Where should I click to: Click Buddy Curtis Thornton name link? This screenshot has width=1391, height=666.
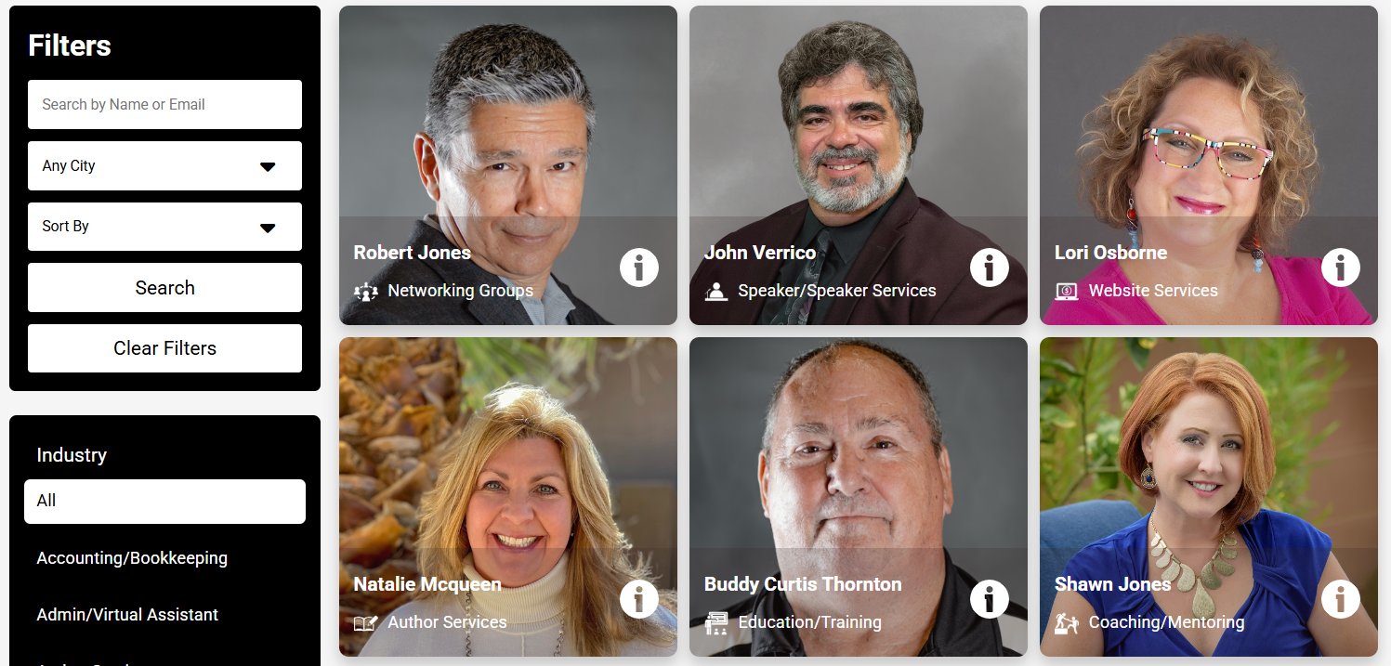803,584
